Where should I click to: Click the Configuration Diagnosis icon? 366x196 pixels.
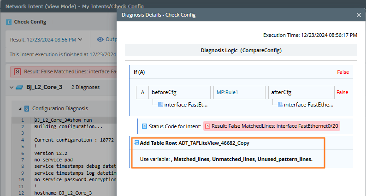[27, 108]
